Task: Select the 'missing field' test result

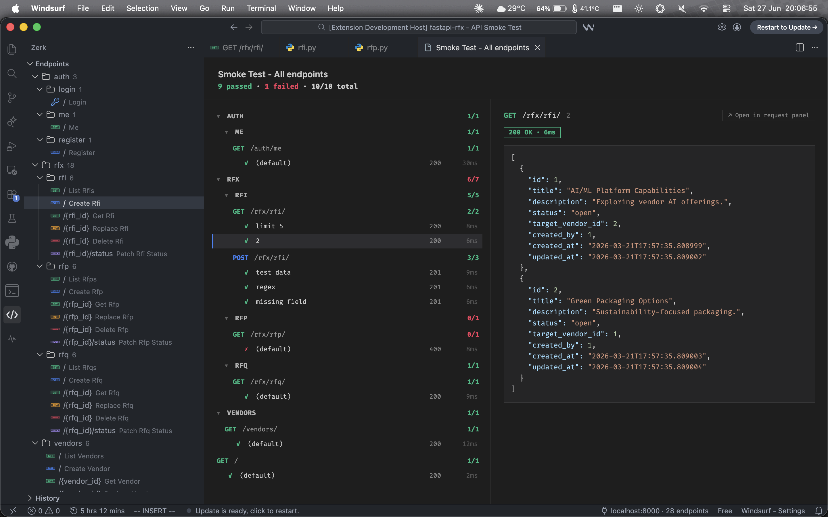Action: point(347,302)
